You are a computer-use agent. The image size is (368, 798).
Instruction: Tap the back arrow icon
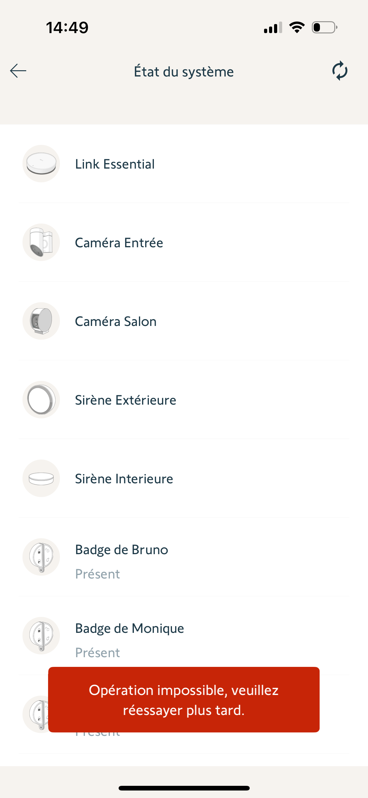pyautogui.click(x=18, y=71)
